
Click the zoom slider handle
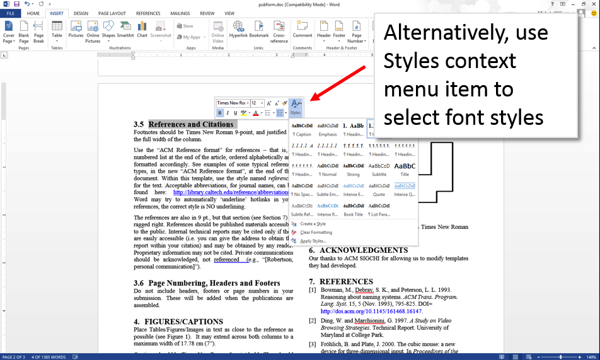560,357
